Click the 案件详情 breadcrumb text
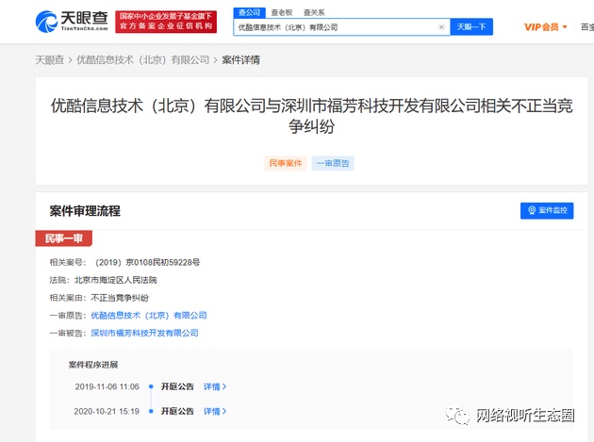This screenshot has width=594, height=442. tap(241, 59)
